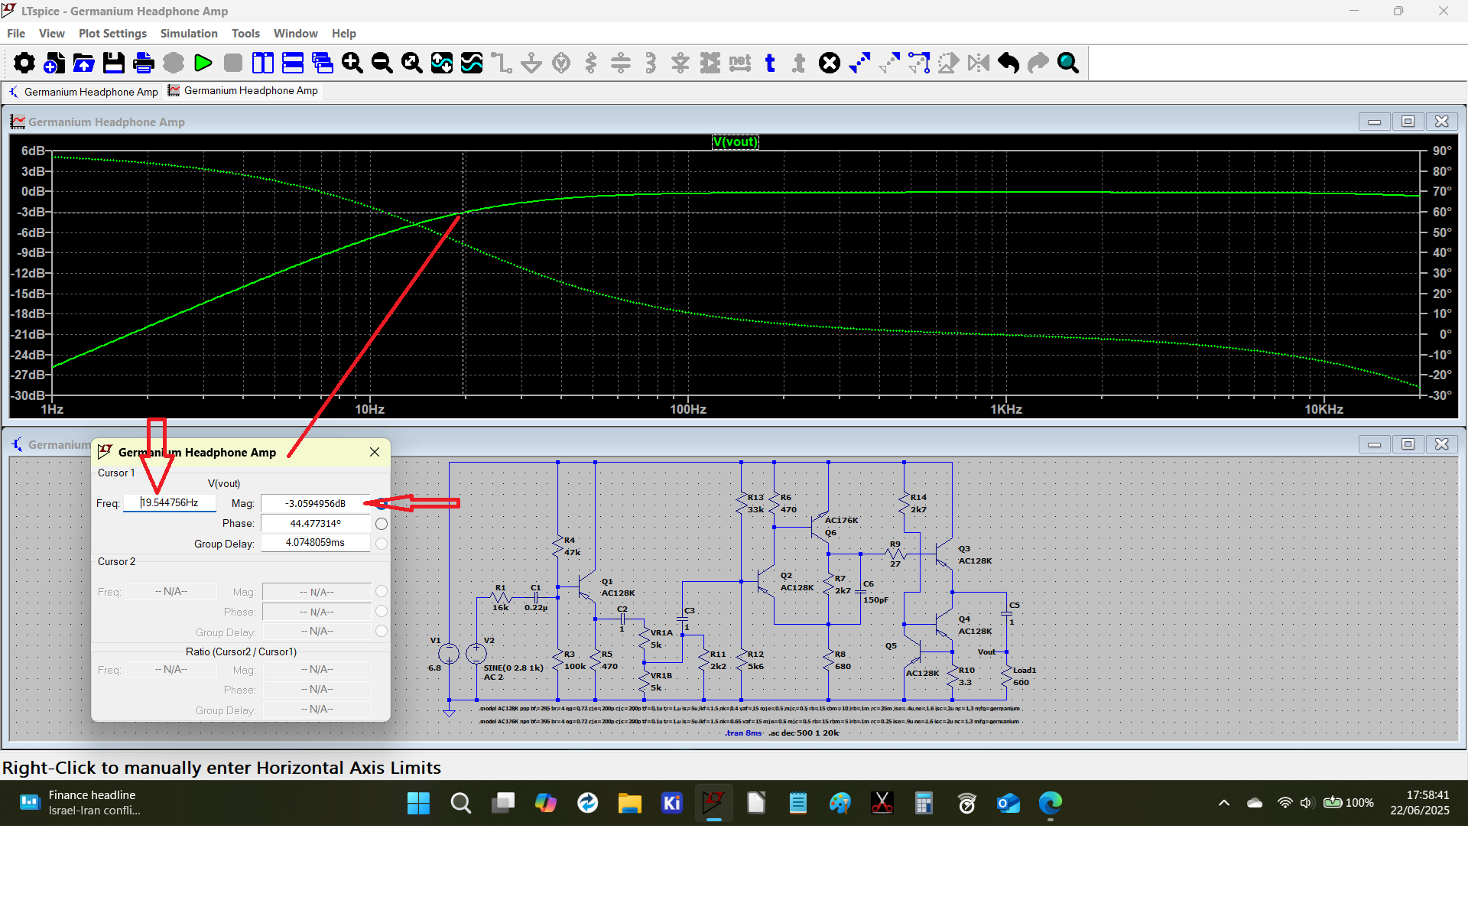Open the Simulation menu

tap(189, 34)
